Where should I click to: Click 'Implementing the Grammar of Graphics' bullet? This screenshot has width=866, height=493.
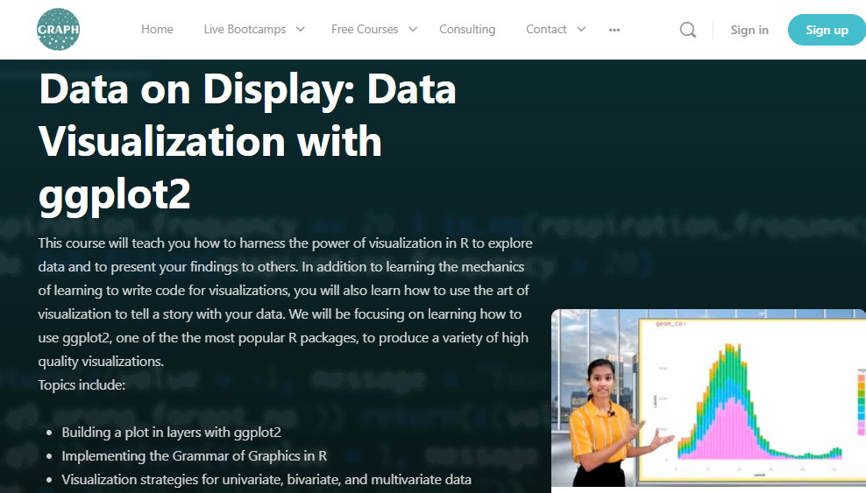coord(194,456)
